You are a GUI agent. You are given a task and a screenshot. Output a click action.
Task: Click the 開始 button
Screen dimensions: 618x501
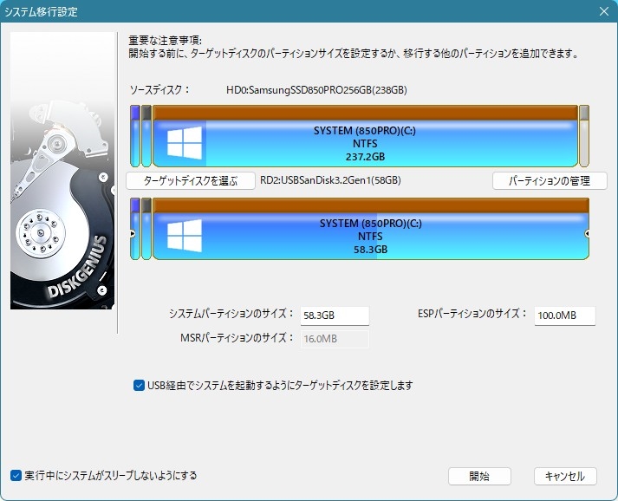click(479, 476)
